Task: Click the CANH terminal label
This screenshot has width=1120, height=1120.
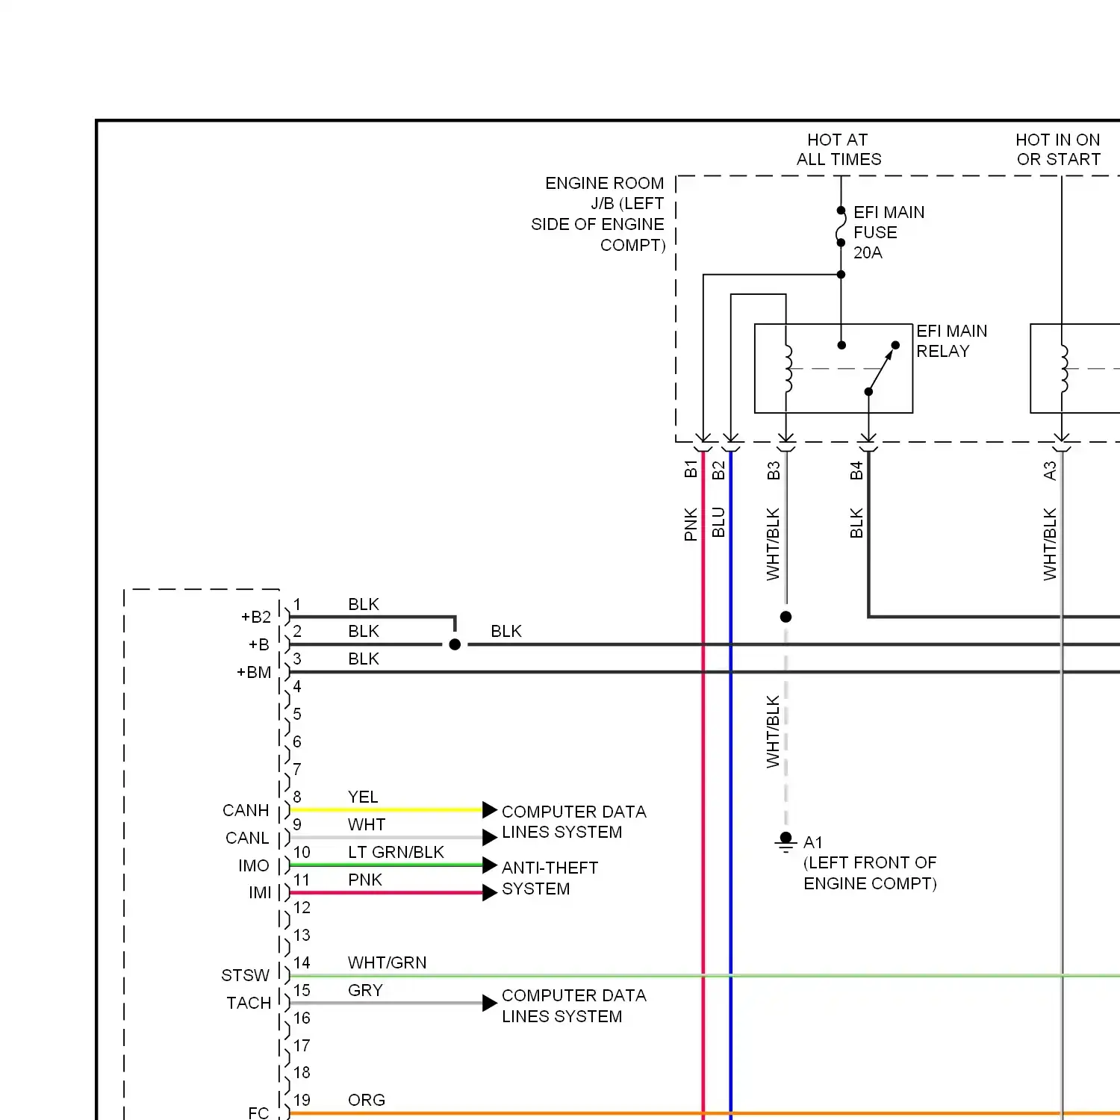Action: coord(246,810)
